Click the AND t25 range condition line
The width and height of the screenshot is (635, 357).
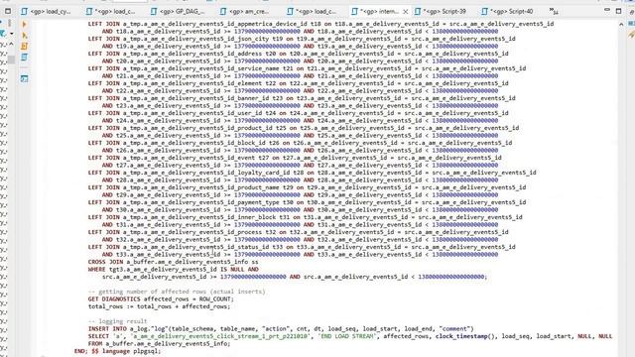(x=300, y=136)
